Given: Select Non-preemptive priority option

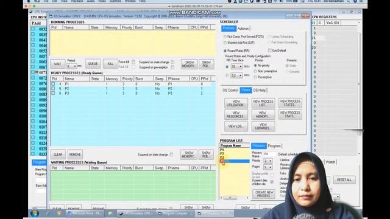Looking at the screenshot, I should [x=255, y=71].
